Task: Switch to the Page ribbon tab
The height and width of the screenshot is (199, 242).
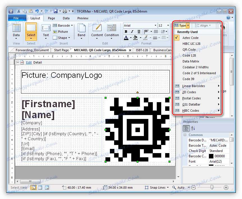Action: [51, 18]
